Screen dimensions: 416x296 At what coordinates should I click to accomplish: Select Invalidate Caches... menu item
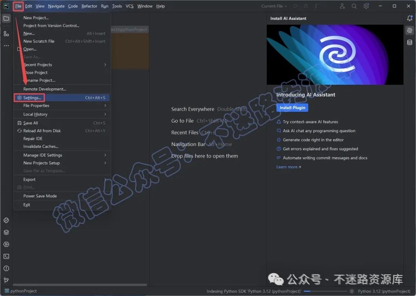coord(62,146)
